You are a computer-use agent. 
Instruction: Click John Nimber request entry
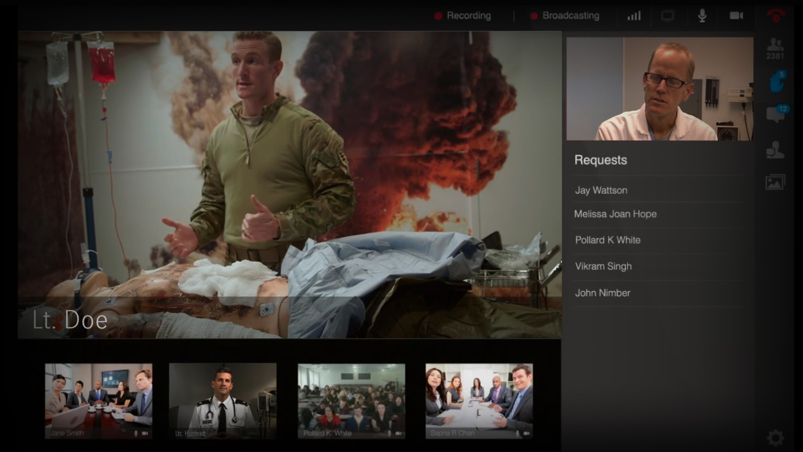point(602,293)
